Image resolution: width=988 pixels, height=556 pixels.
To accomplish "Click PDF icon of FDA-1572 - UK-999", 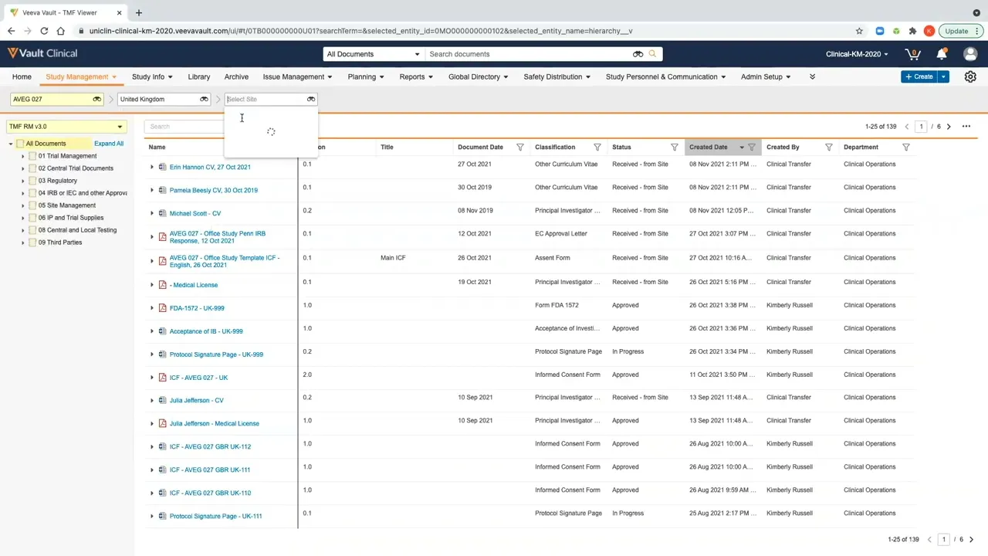I will point(162,308).
